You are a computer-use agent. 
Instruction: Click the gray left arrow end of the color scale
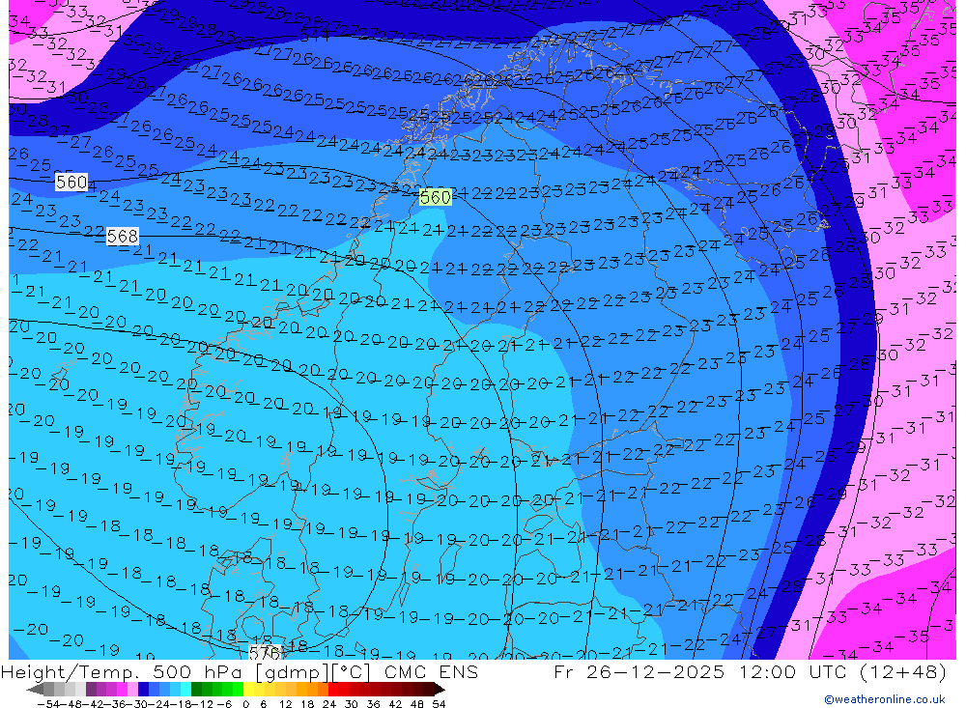click(35, 689)
